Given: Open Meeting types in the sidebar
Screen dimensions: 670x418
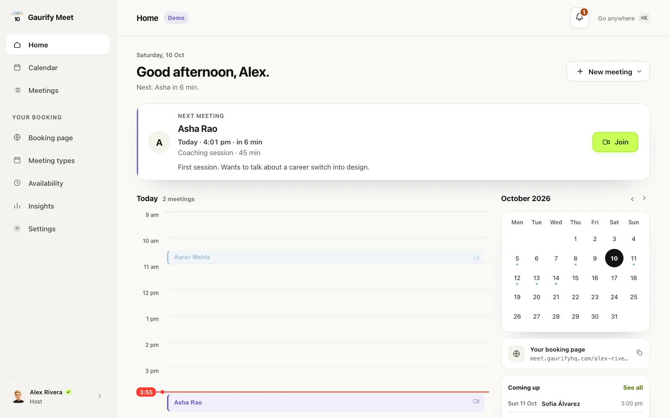Looking at the screenshot, I should pos(58,161).
